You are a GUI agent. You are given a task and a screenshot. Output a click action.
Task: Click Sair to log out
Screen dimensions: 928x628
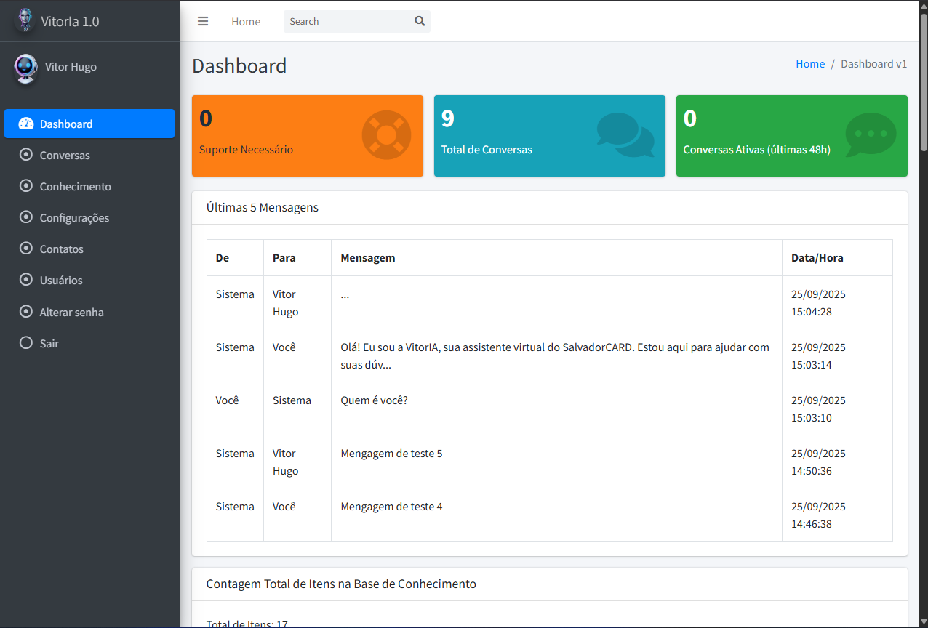tap(49, 344)
